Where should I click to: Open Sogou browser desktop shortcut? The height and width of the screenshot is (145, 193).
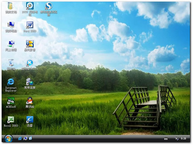coord(48,6)
